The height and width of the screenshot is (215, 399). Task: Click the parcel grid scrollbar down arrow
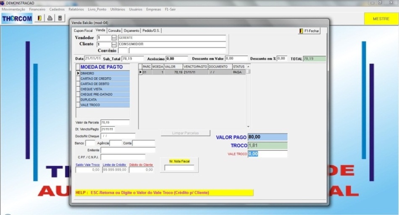pyautogui.click(x=248, y=126)
